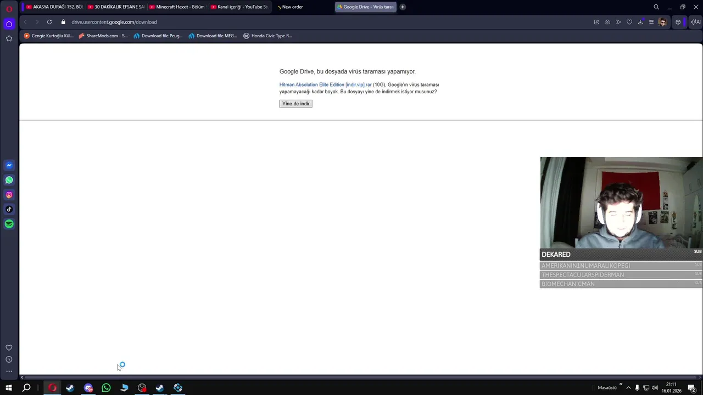This screenshot has width=703, height=395.
Task: Open Windows taskbar search
Action: click(x=26, y=388)
